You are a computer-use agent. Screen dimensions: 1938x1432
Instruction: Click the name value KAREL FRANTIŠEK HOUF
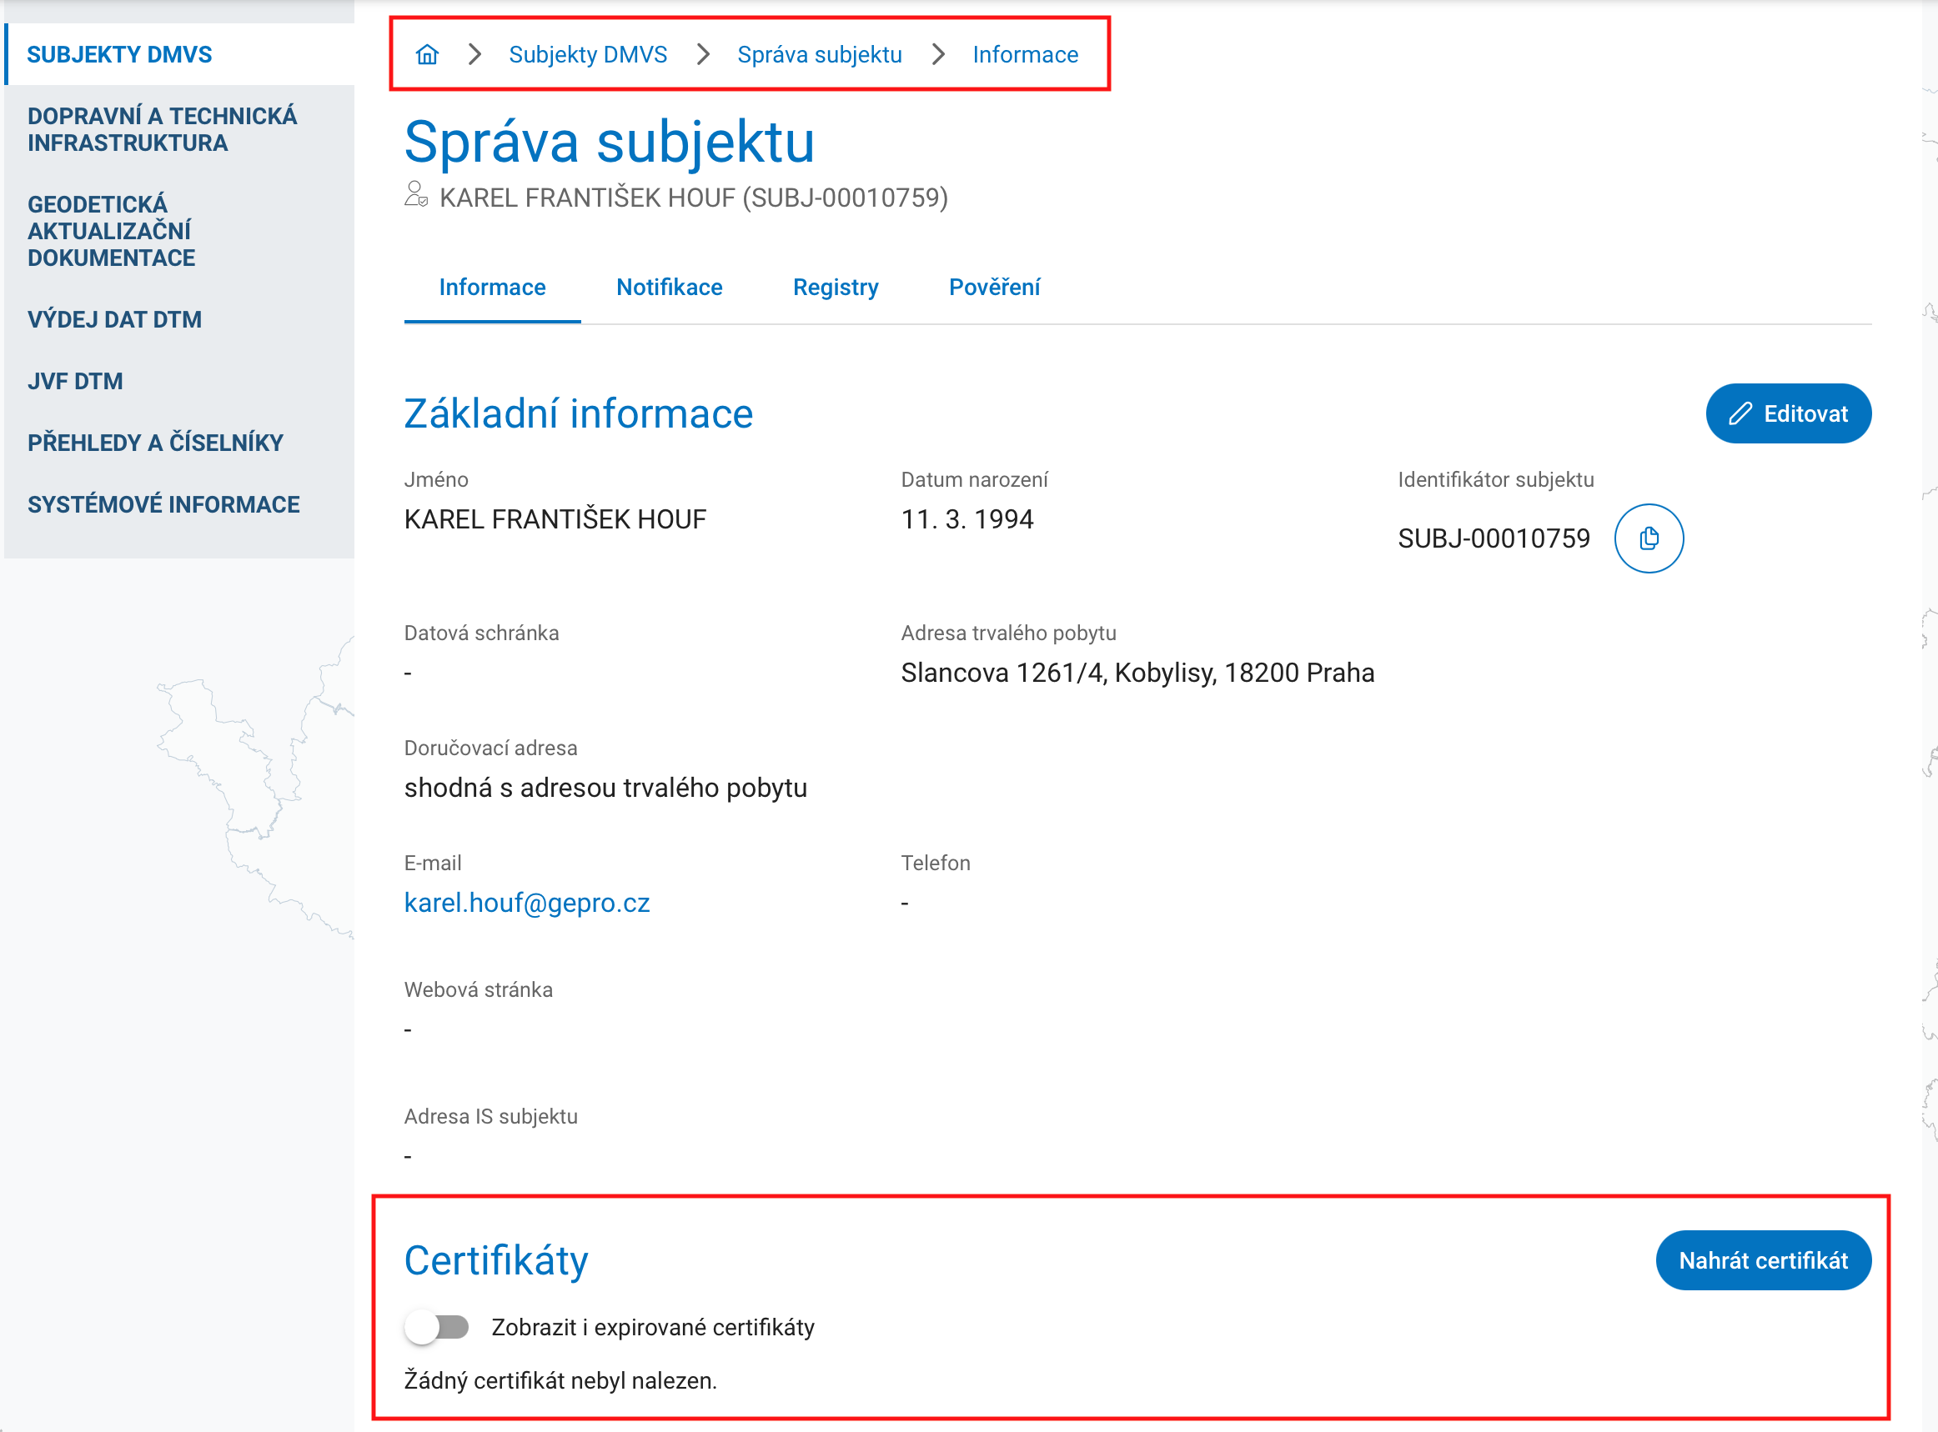click(555, 519)
